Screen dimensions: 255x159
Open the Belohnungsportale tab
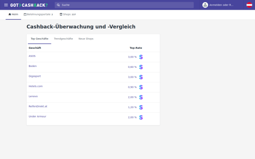(x=38, y=14)
